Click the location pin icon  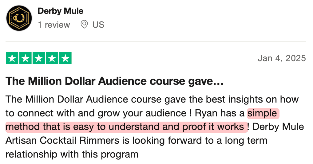click(84, 24)
